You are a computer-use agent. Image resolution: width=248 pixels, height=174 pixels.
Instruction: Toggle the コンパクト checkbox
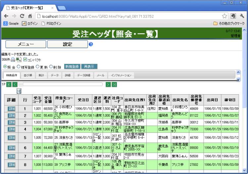pyautogui.click(x=25, y=60)
